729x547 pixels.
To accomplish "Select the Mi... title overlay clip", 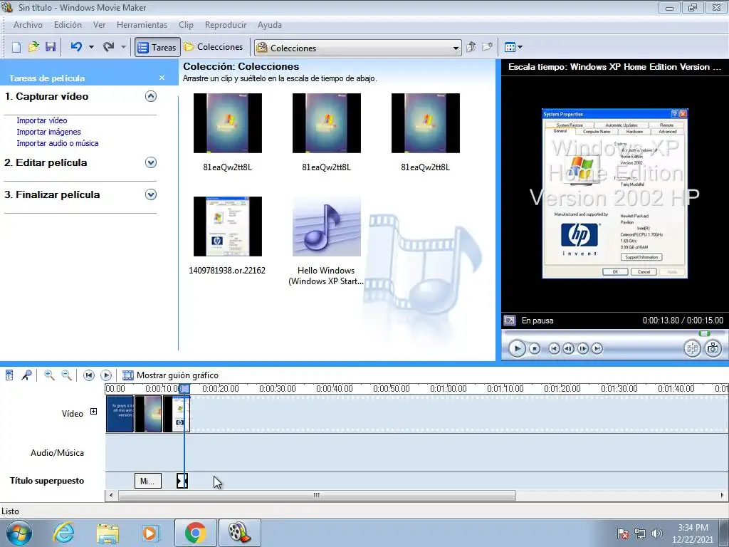I will [x=148, y=481].
